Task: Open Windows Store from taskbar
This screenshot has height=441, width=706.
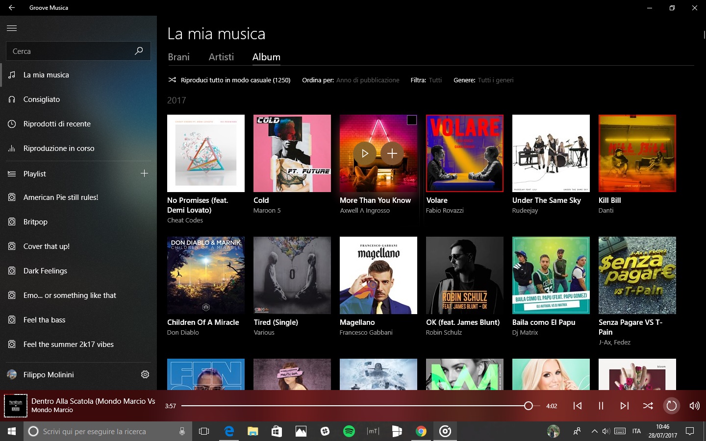Action: [x=277, y=431]
